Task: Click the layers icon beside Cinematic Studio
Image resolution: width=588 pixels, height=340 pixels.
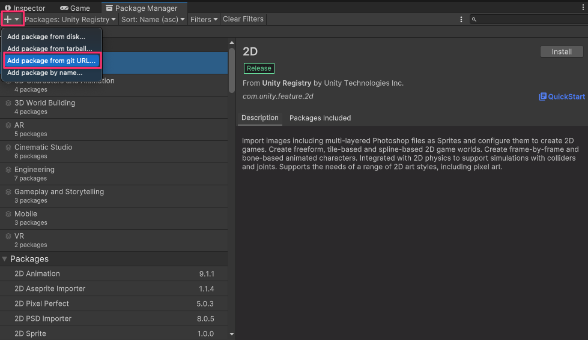Action: tap(8, 148)
